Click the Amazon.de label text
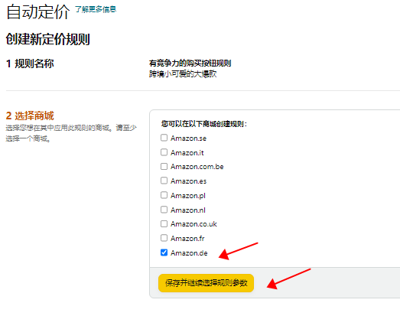Viewport: 400px width, 316px height. [189, 253]
